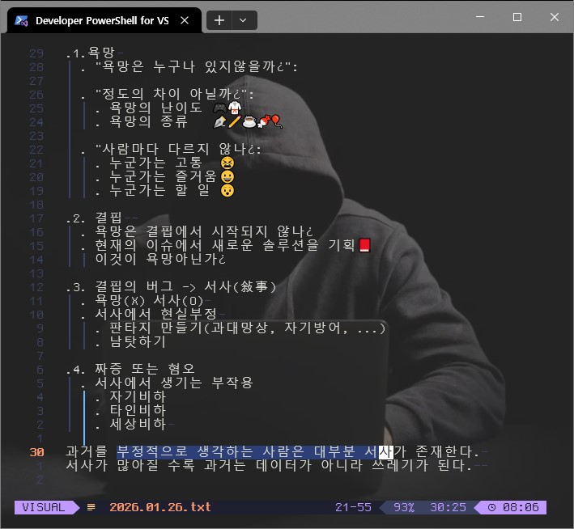Click the heading text .1.욕망
The width and height of the screenshot is (574, 529).
pos(91,53)
